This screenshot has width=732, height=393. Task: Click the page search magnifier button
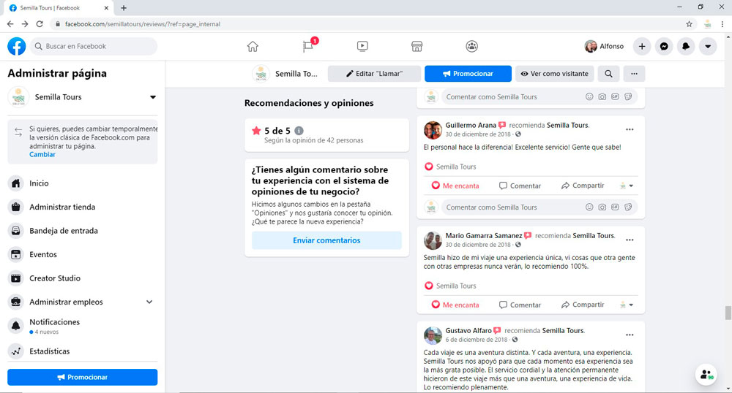tap(609, 74)
